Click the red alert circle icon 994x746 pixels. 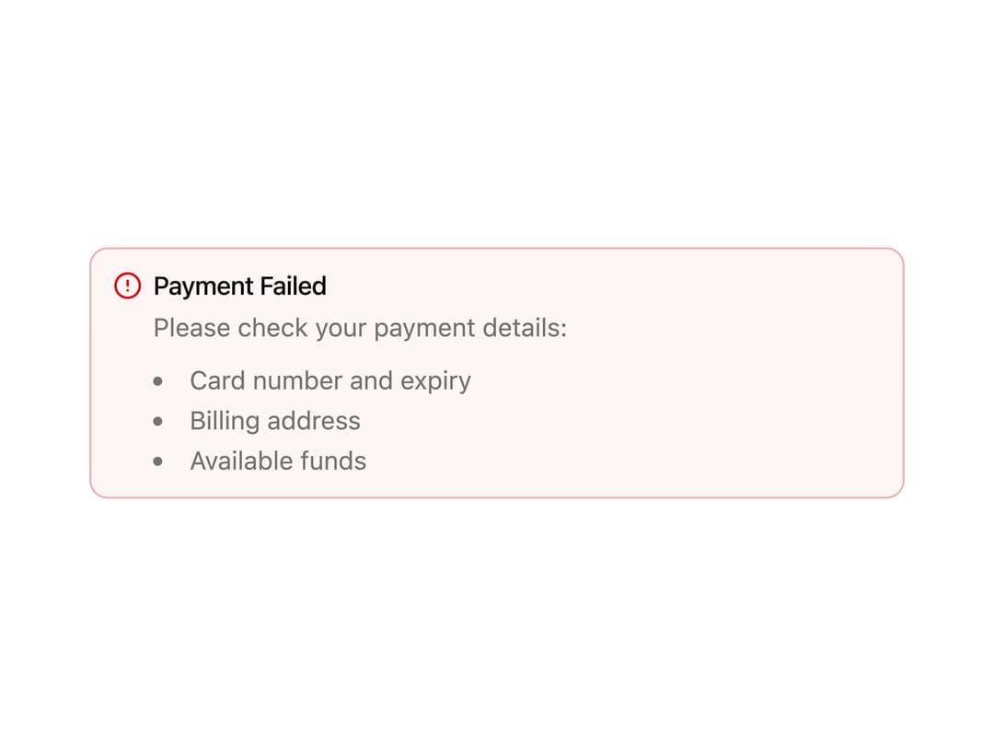[x=127, y=286]
